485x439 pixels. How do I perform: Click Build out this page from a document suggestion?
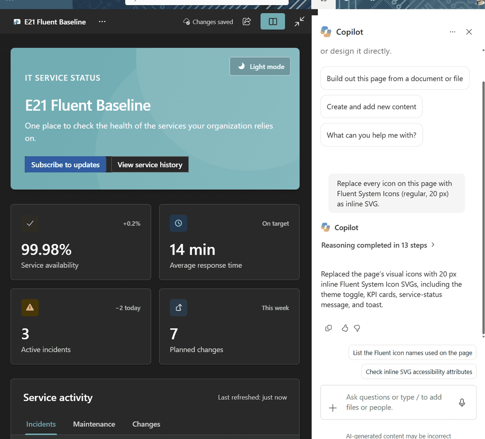[395, 78]
